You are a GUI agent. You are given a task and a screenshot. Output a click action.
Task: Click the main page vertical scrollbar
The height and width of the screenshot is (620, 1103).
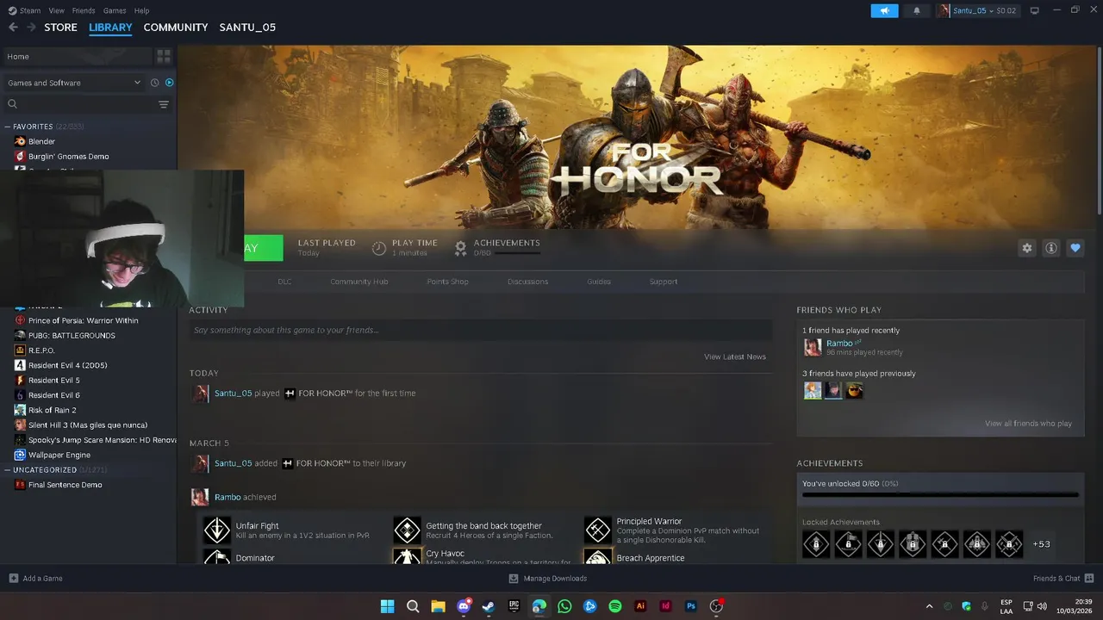click(1099, 129)
